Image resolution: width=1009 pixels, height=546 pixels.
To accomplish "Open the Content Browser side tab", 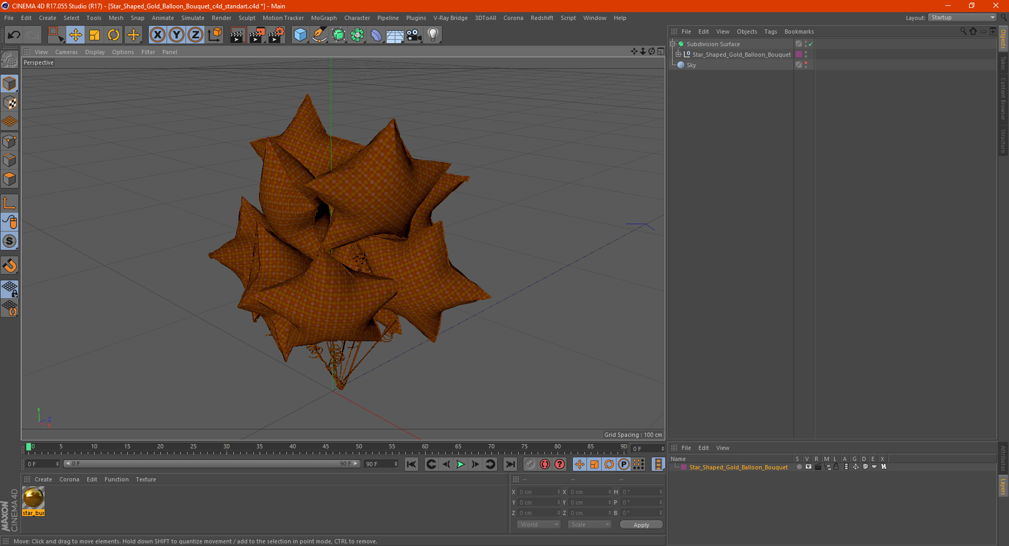I will coord(1003,99).
